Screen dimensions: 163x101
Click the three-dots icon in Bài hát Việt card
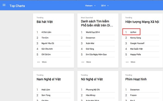point(38,62)
